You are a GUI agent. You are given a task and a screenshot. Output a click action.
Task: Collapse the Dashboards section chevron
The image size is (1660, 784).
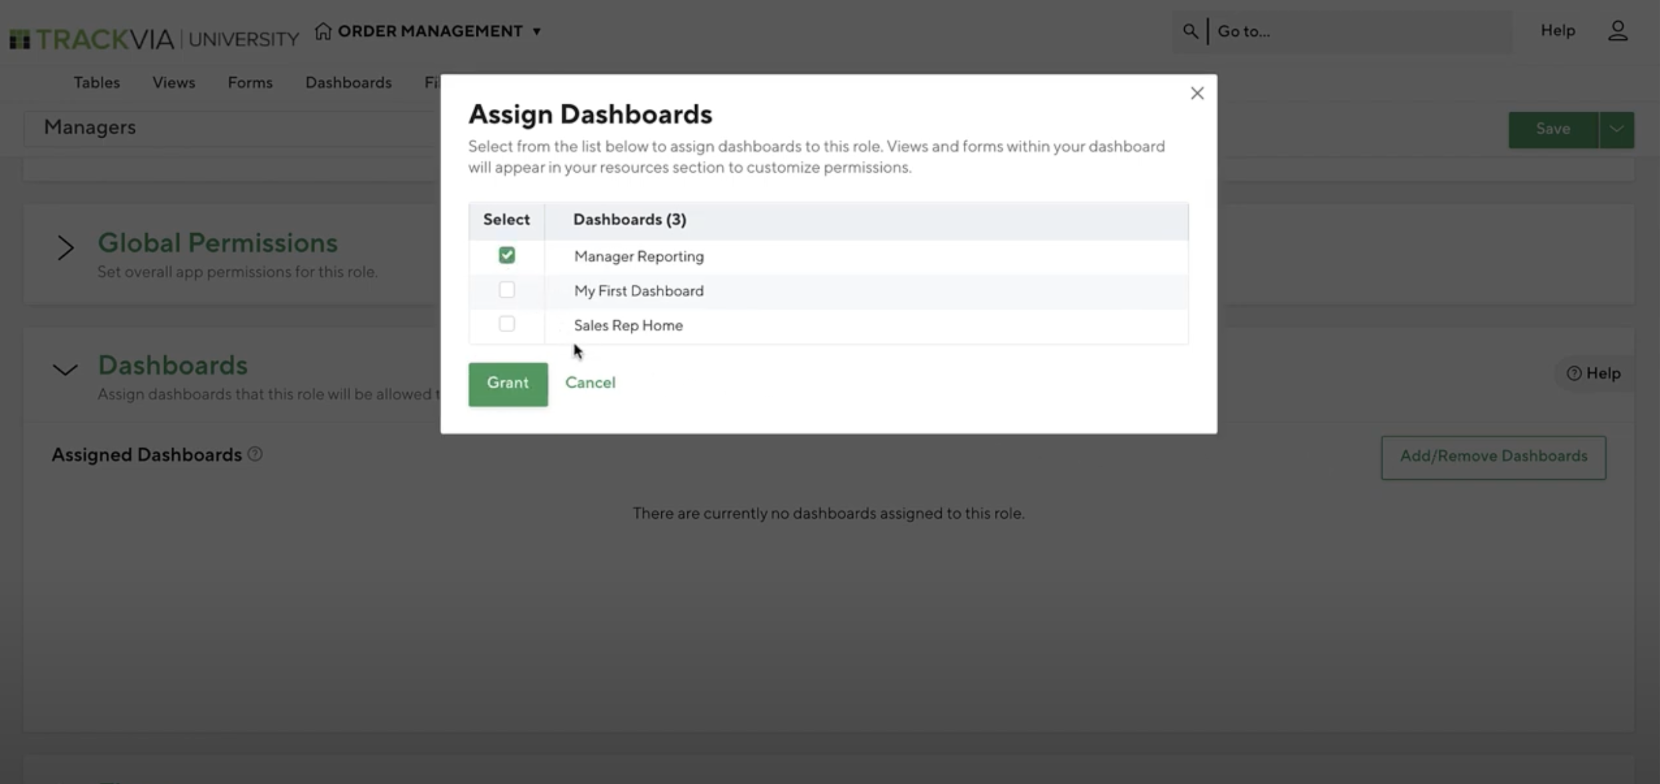tap(65, 369)
